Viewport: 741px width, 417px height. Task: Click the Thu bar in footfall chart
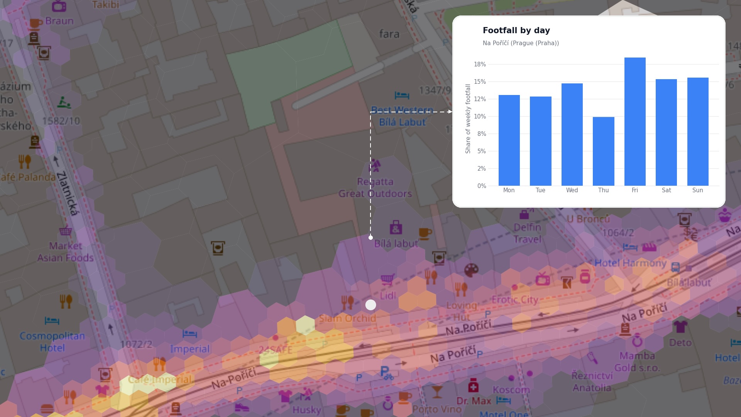(x=604, y=151)
